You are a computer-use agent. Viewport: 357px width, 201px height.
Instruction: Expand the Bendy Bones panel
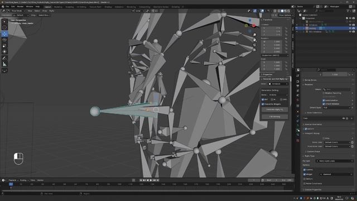pos(311,80)
